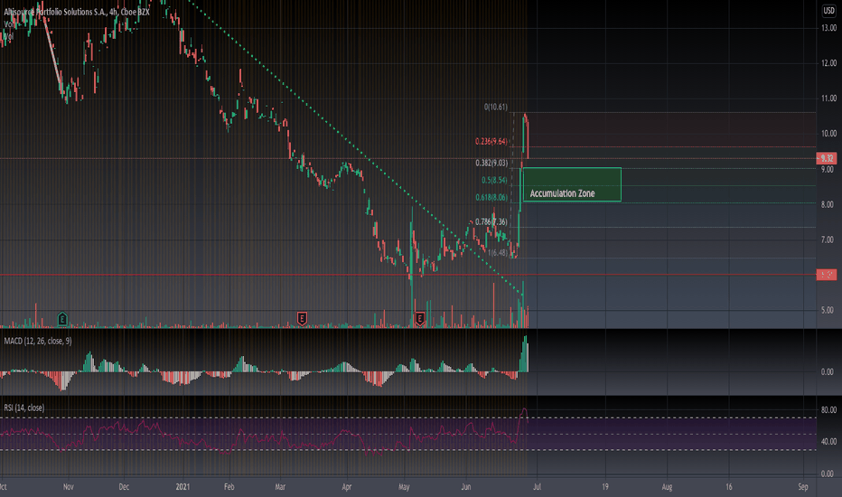Click the RSI (14, close) legend
The height and width of the screenshot is (497, 842).
pyautogui.click(x=24, y=408)
